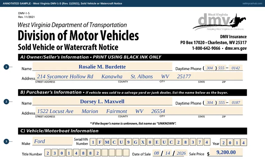Click the VIN box with letter F
265x159 pixels.
pos(100,142)
